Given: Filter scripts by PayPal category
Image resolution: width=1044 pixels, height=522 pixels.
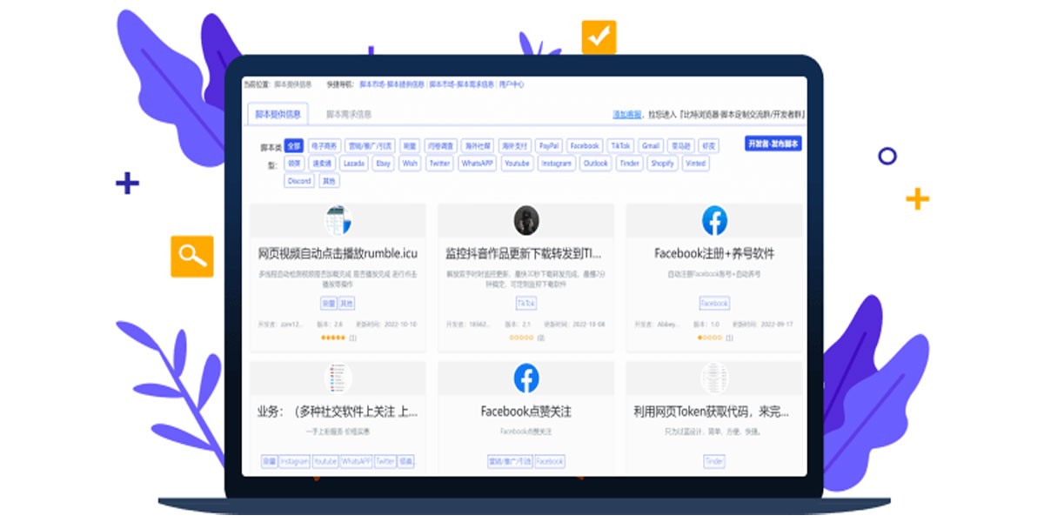Looking at the screenshot, I should pos(548,146).
